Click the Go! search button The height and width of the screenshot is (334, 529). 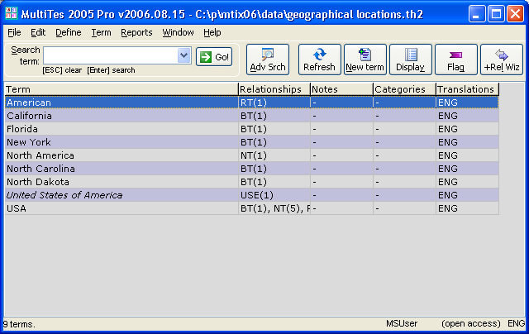pyautogui.click(x=214, y=57)
